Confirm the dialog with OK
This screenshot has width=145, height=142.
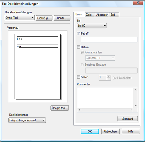coord(90,131)
